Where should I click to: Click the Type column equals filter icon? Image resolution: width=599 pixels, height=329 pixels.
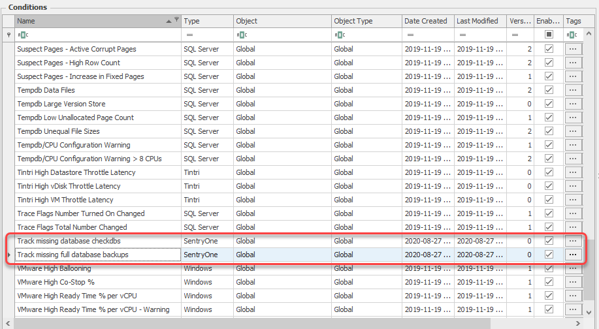pos(189,35)
